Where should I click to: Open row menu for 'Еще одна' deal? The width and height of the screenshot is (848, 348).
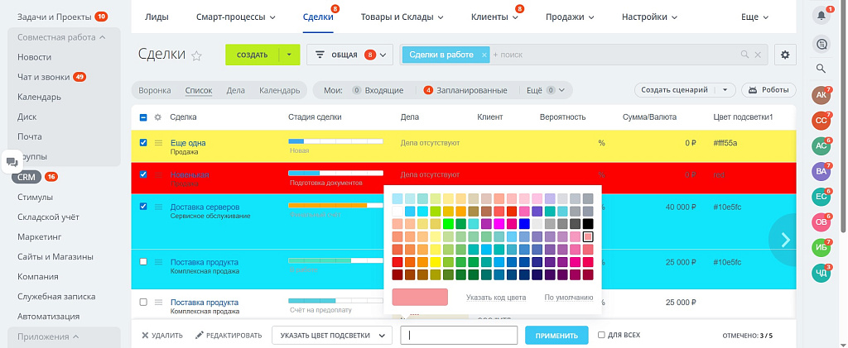pos(158,143)
